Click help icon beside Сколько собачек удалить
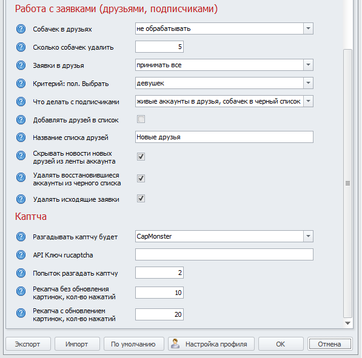 point(21,47)
